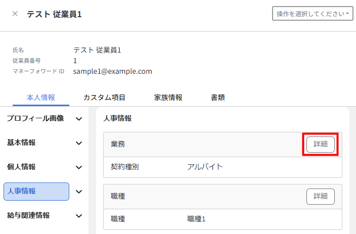Click the sample1@example.com email text
Viewport: 356px width, 234px height.
(112, 71)
